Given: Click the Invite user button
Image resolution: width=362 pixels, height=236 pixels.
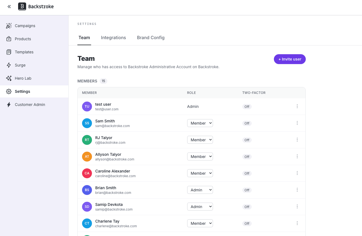Looking at the screenshot, I should point(290,59).
